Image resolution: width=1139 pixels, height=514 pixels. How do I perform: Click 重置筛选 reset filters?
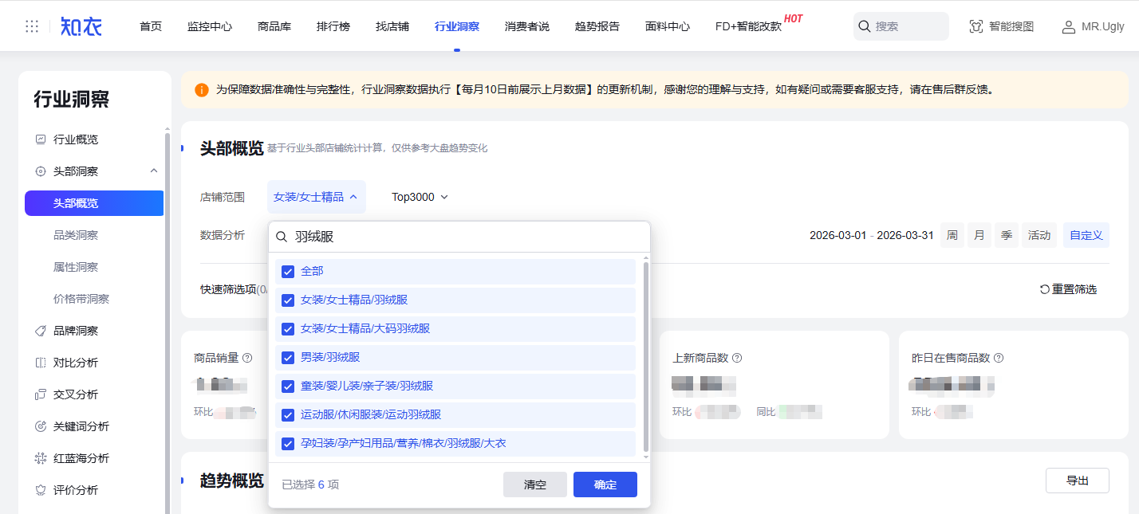pos(1069,289)
